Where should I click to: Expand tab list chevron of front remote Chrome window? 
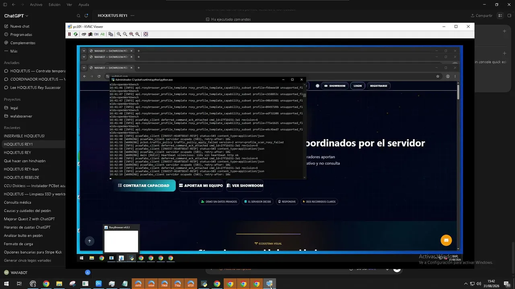(84, 68)
